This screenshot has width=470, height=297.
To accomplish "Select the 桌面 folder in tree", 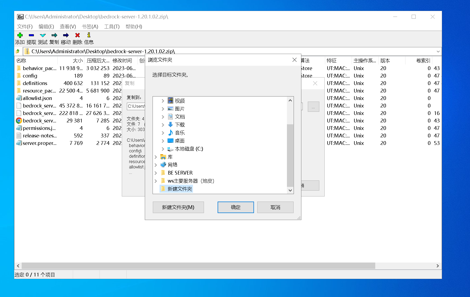I will (180, 141).
